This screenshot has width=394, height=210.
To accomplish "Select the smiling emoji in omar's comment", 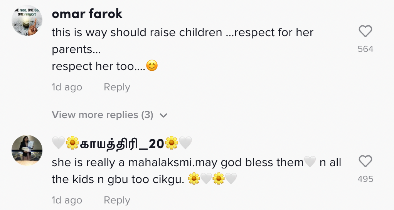I will click(152, 66).
